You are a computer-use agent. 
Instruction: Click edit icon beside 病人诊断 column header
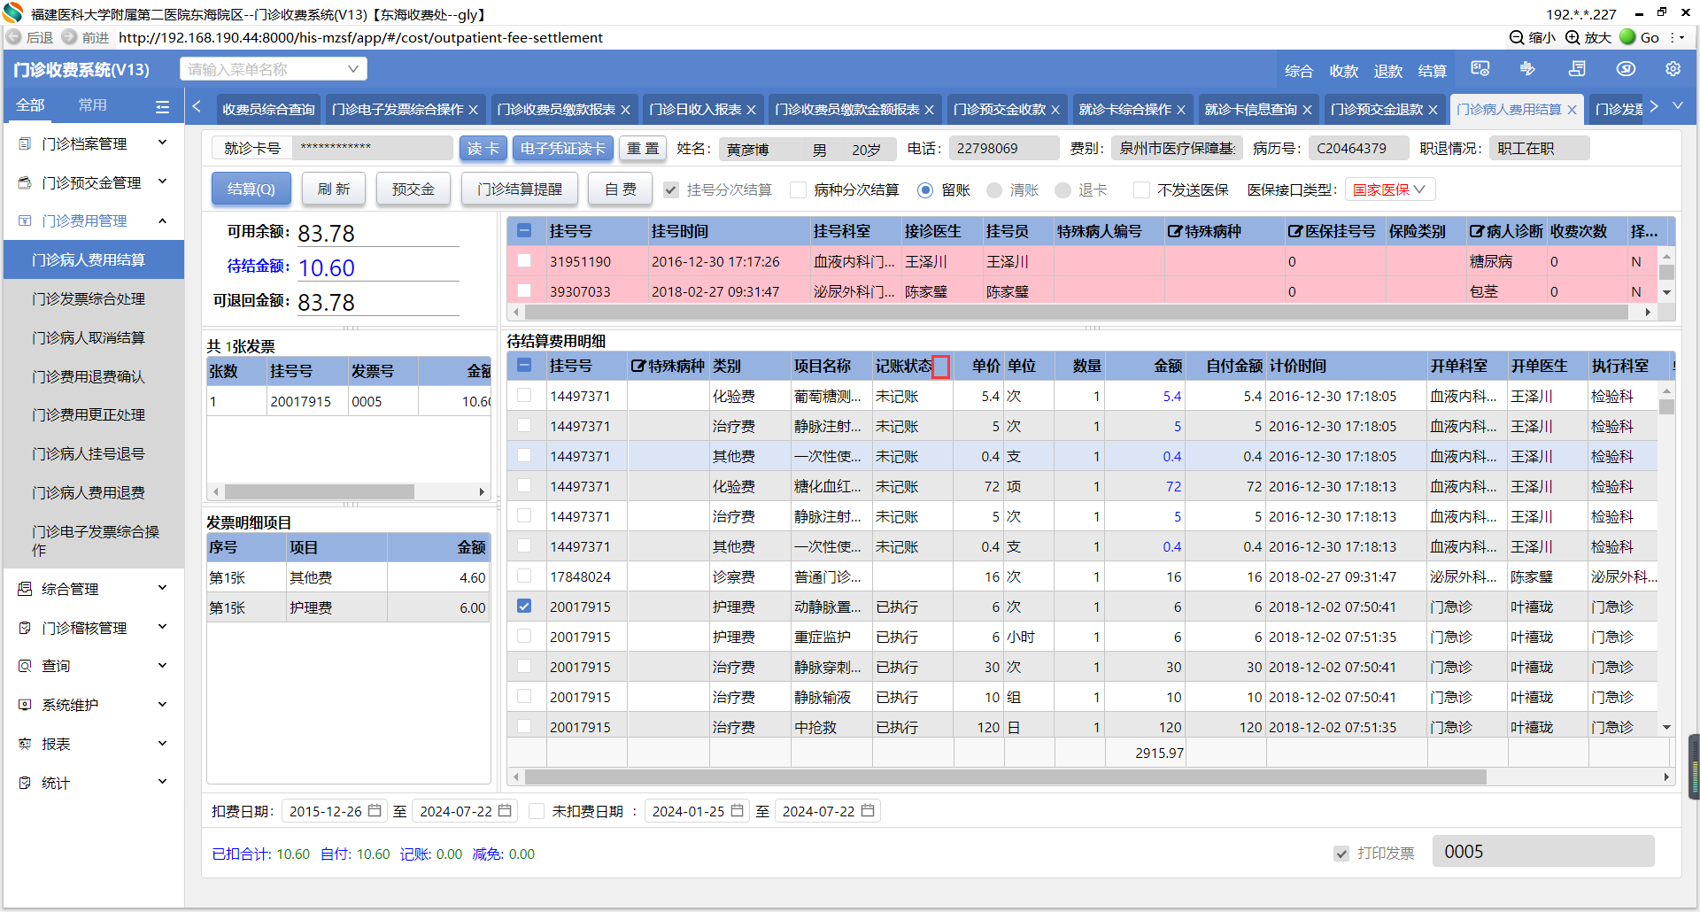click(x=1476, y=231)
